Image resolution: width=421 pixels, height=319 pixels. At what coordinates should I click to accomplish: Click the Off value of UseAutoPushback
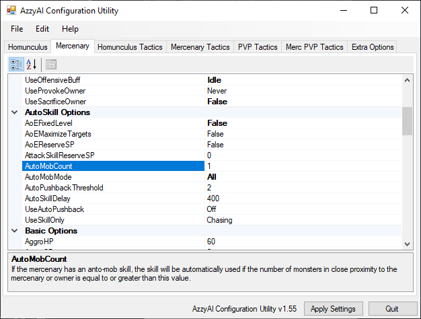[x=303, y=209]
